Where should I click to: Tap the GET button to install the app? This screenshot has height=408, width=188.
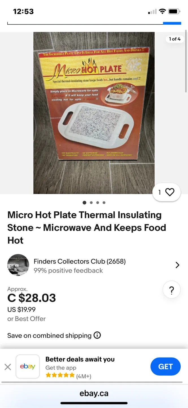coord(166,366)
